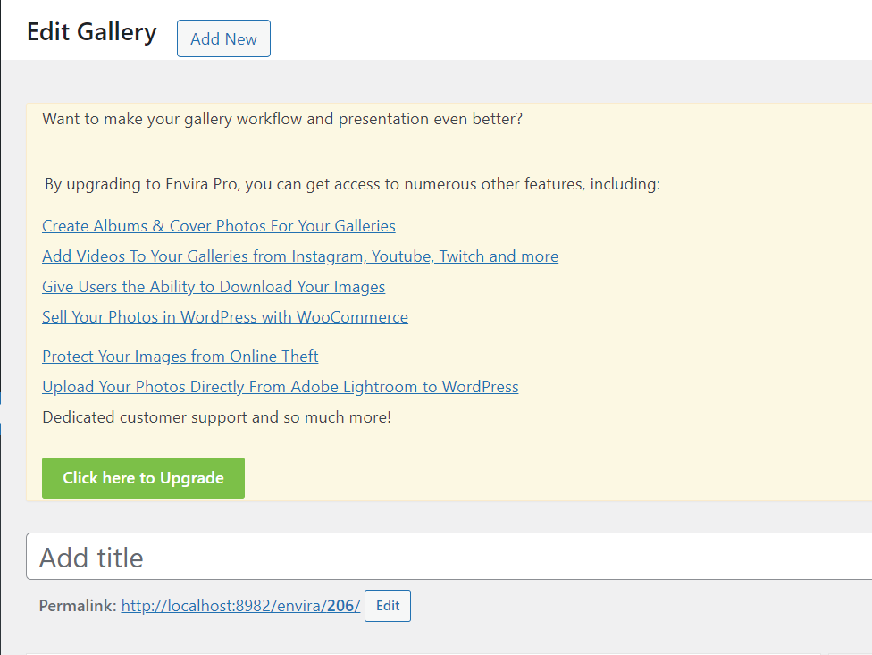Click the 'Want to make your gallery workflow' text
The width and height of the screenshot is (872, 655).
[282, 119]
